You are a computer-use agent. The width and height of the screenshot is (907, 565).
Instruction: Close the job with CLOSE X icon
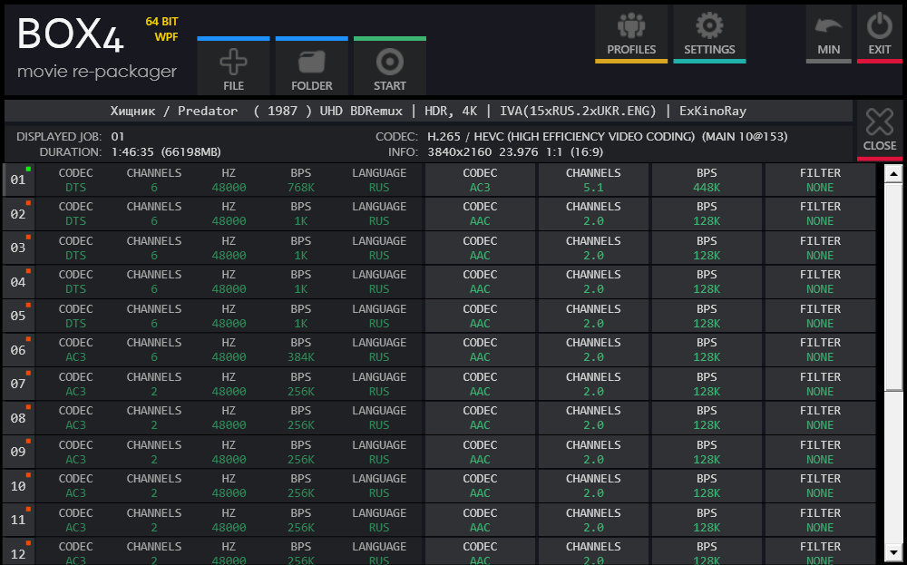point(879,123)
